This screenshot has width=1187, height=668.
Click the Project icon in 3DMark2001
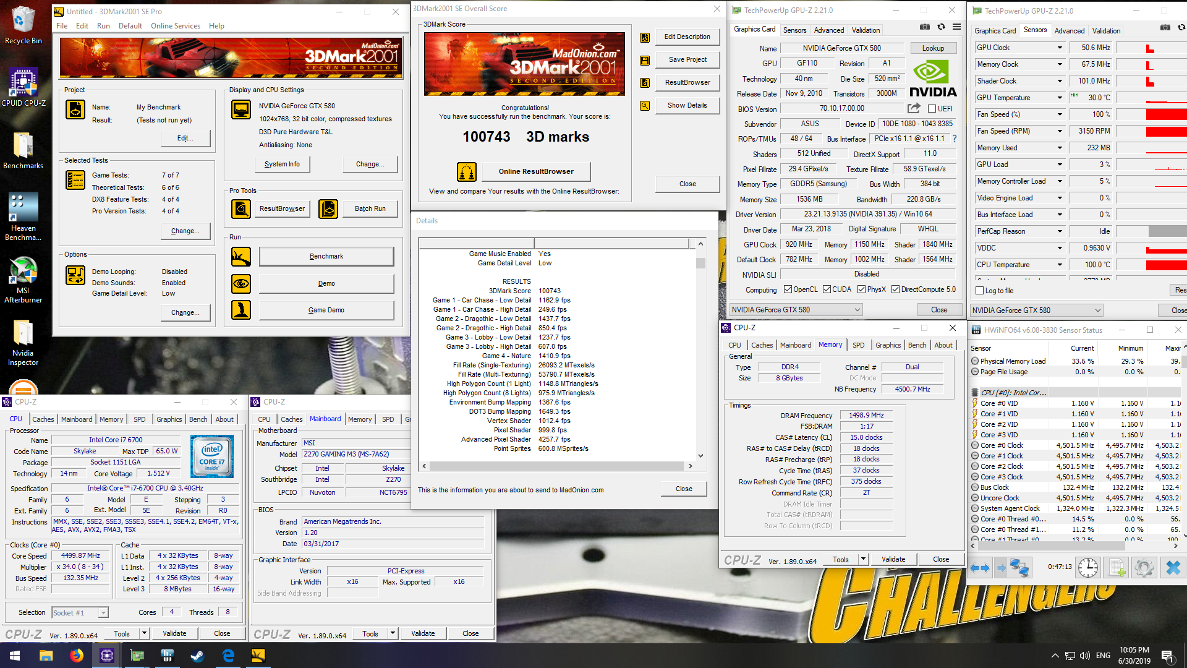tap(75, 109)
